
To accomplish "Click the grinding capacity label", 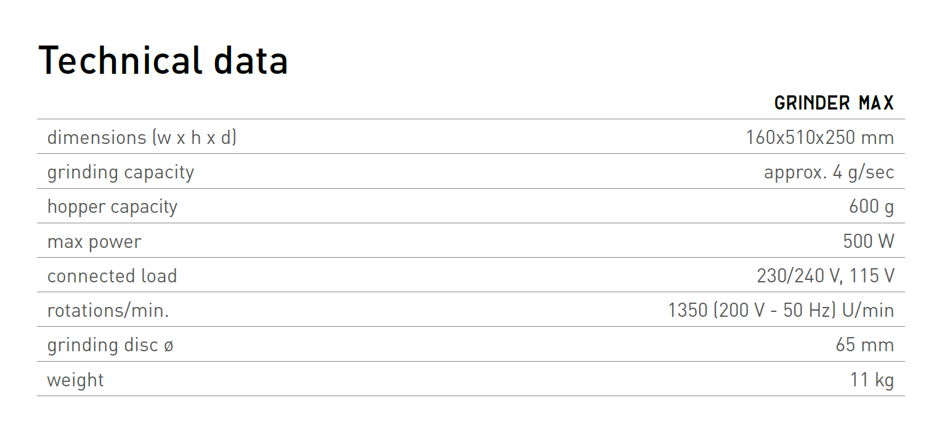I will [x=121, y=172].
